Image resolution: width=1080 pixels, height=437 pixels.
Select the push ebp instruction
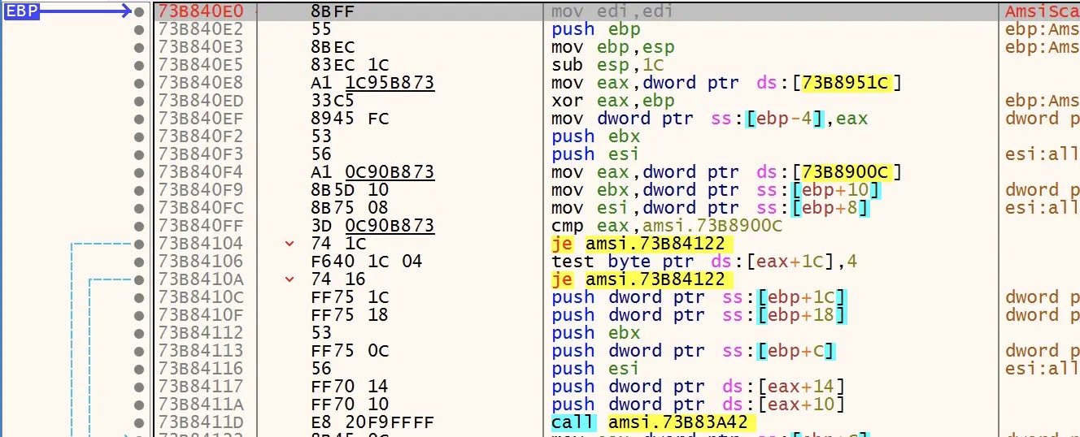pyautogui.click(x=596, y=29)
